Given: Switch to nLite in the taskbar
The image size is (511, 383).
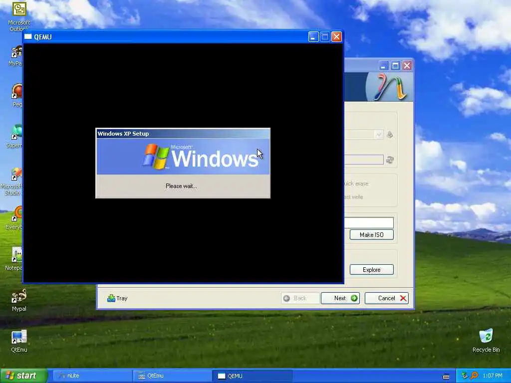Looking at the screenshot, I should click(x=92, y=376).
